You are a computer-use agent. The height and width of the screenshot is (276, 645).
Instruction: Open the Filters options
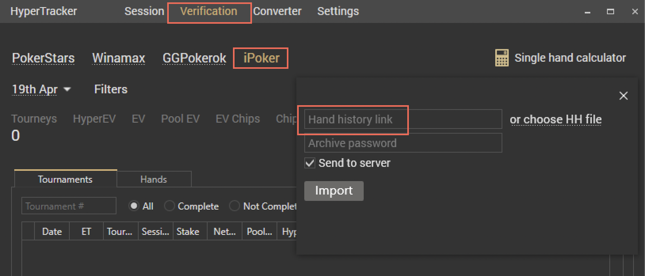(111, 89)
